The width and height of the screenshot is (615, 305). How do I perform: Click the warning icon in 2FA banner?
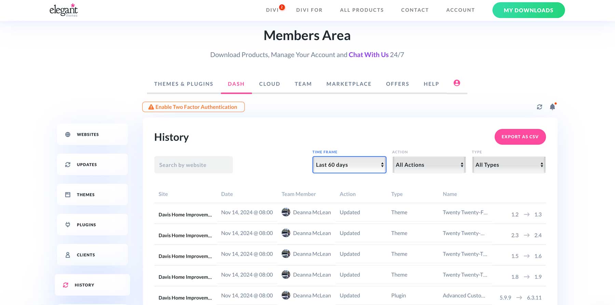(151, 107)
